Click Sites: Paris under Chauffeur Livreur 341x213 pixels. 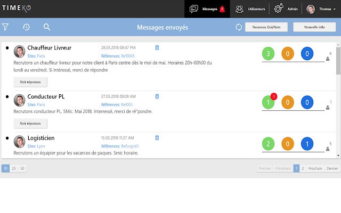[36, 56]
